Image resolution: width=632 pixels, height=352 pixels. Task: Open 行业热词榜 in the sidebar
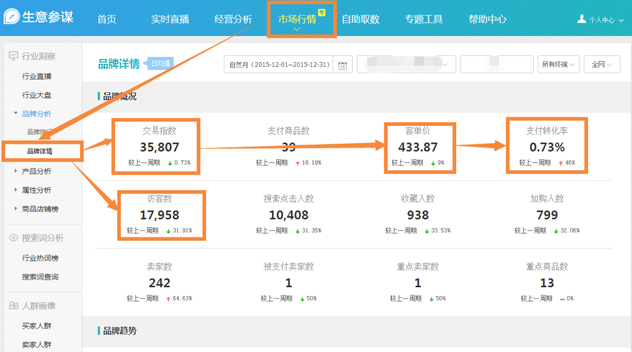click(x=40, y=258)
